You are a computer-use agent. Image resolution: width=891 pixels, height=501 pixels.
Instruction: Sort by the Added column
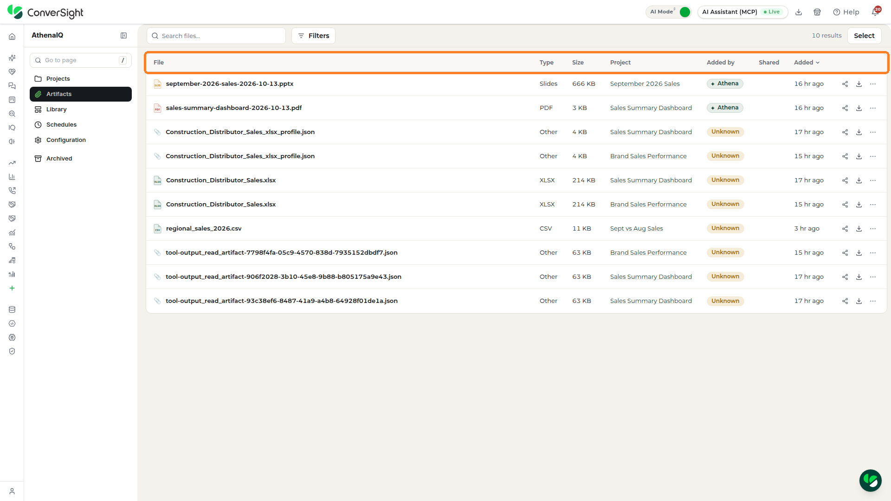pyautogui.click(x=807, y=63)
